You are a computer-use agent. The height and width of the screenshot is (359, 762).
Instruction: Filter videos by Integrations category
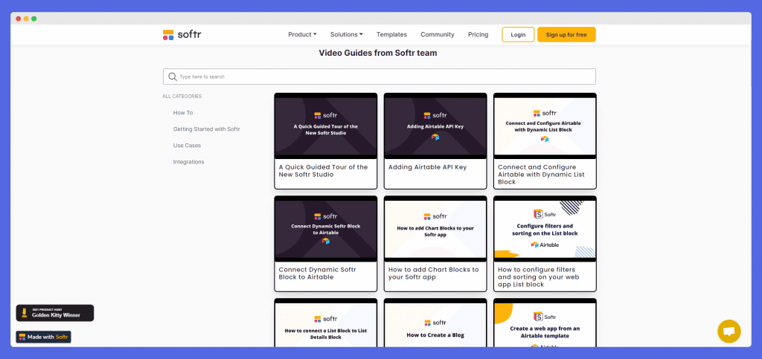188,161
